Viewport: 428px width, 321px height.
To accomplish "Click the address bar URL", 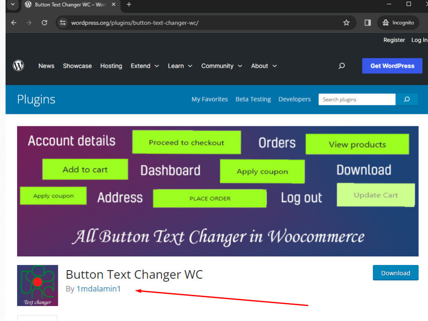I will [134, 23].
